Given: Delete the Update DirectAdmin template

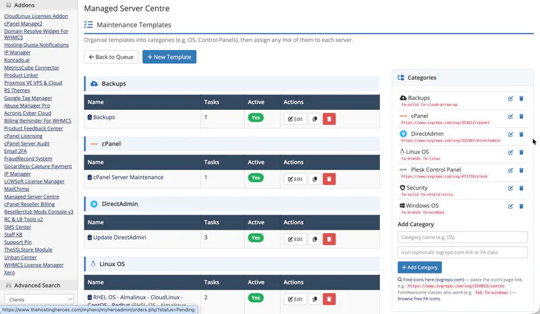Looking at the screenshot, I should pos(329,239).
